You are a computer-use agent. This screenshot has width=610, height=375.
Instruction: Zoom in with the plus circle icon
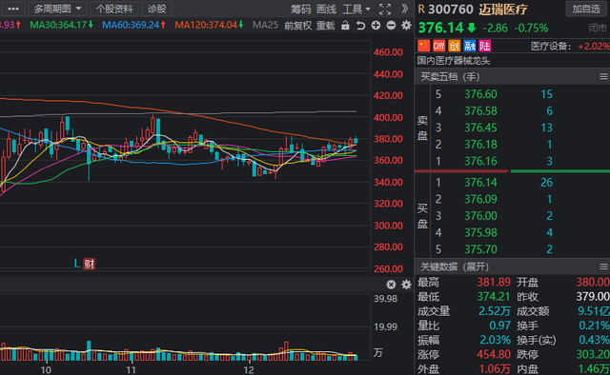tap(376, 26)
